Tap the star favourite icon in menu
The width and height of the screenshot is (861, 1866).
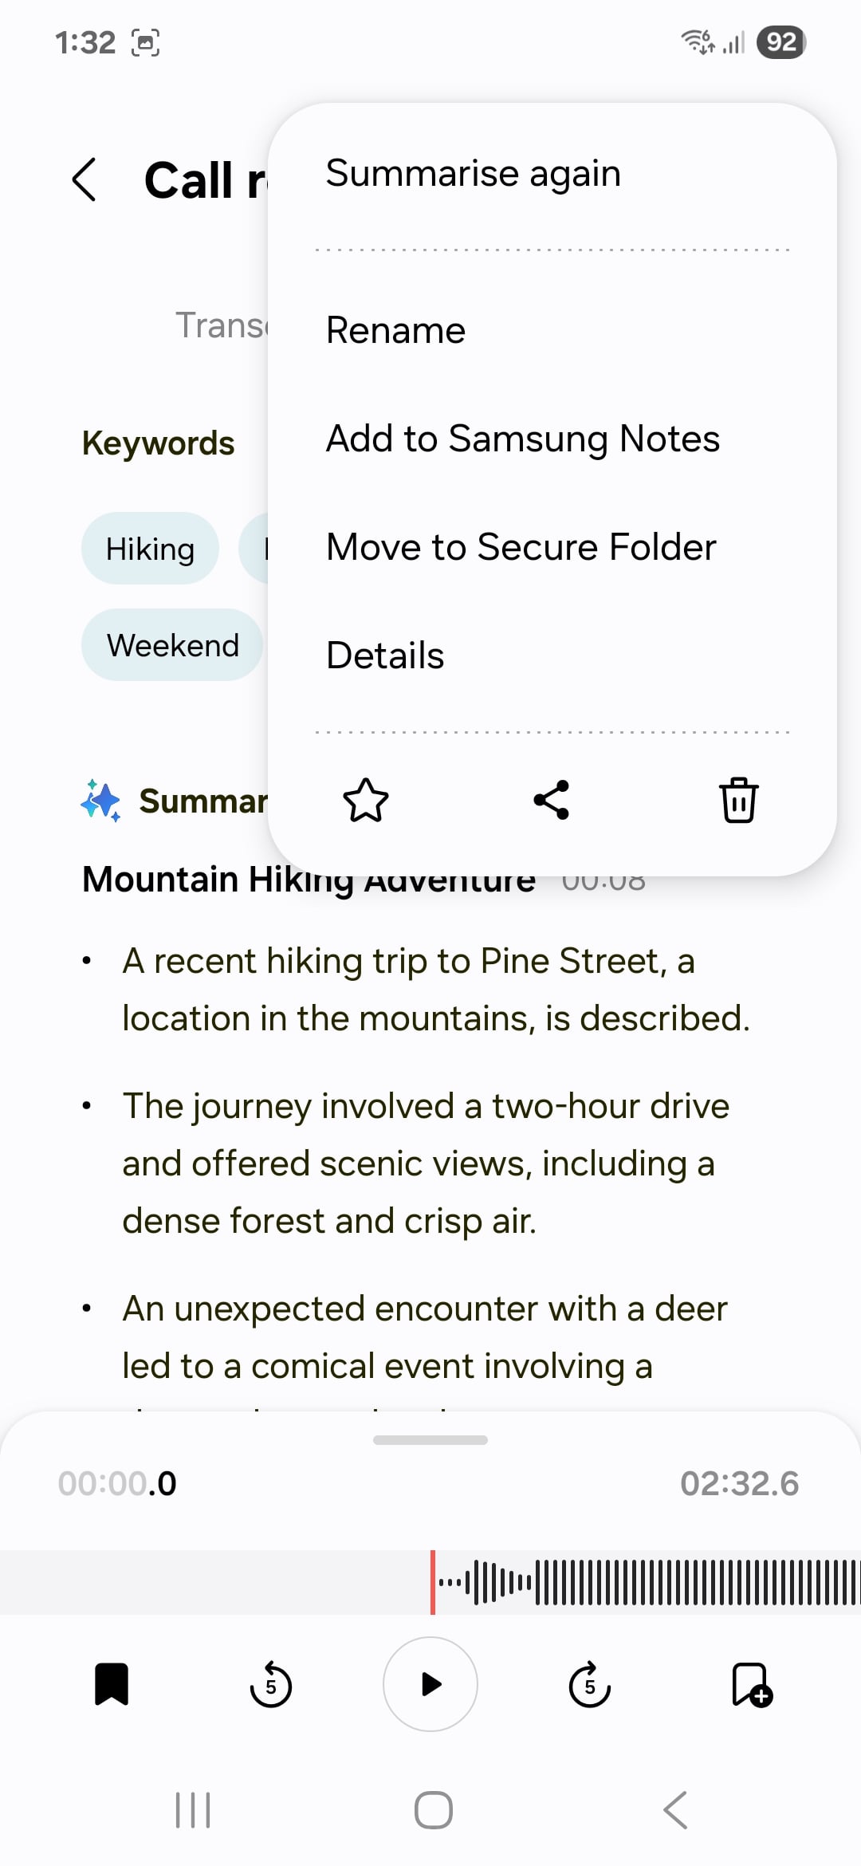(366, 800)
